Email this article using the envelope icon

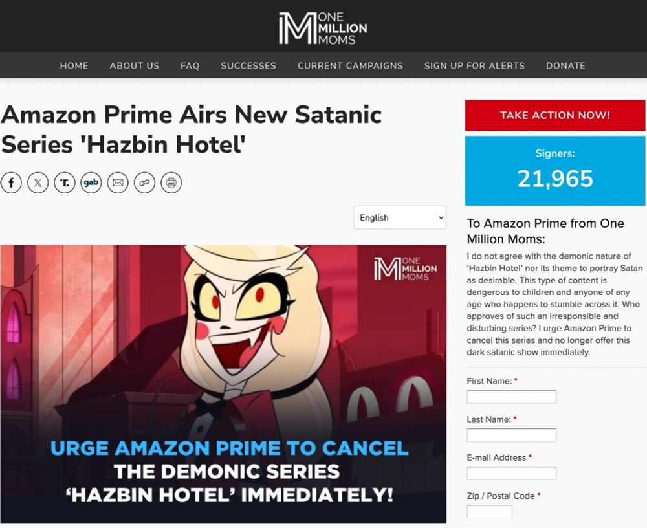point(118,182)
